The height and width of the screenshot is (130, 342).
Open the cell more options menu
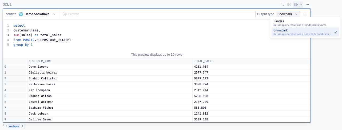(307, 5)
